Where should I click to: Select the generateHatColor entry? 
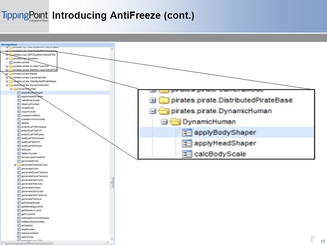[32, 184]
